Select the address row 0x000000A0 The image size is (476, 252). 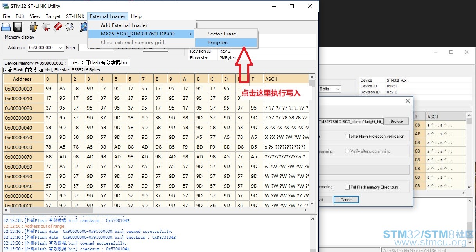(x=23, y=186)
